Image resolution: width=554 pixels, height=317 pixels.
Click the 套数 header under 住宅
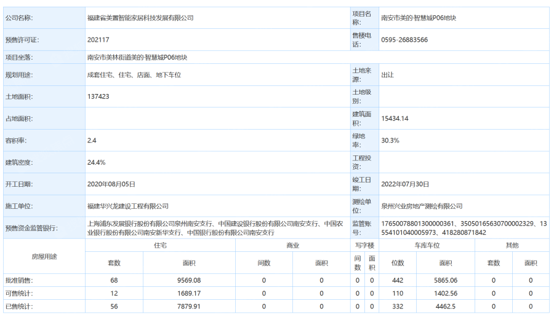pyautogui.click(x=114, y=263)
